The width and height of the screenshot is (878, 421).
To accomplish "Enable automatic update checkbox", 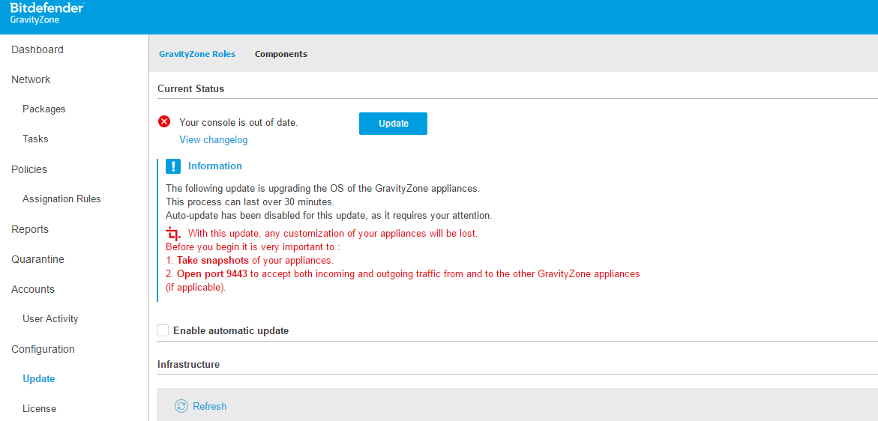I will click(x=163, y=330).
